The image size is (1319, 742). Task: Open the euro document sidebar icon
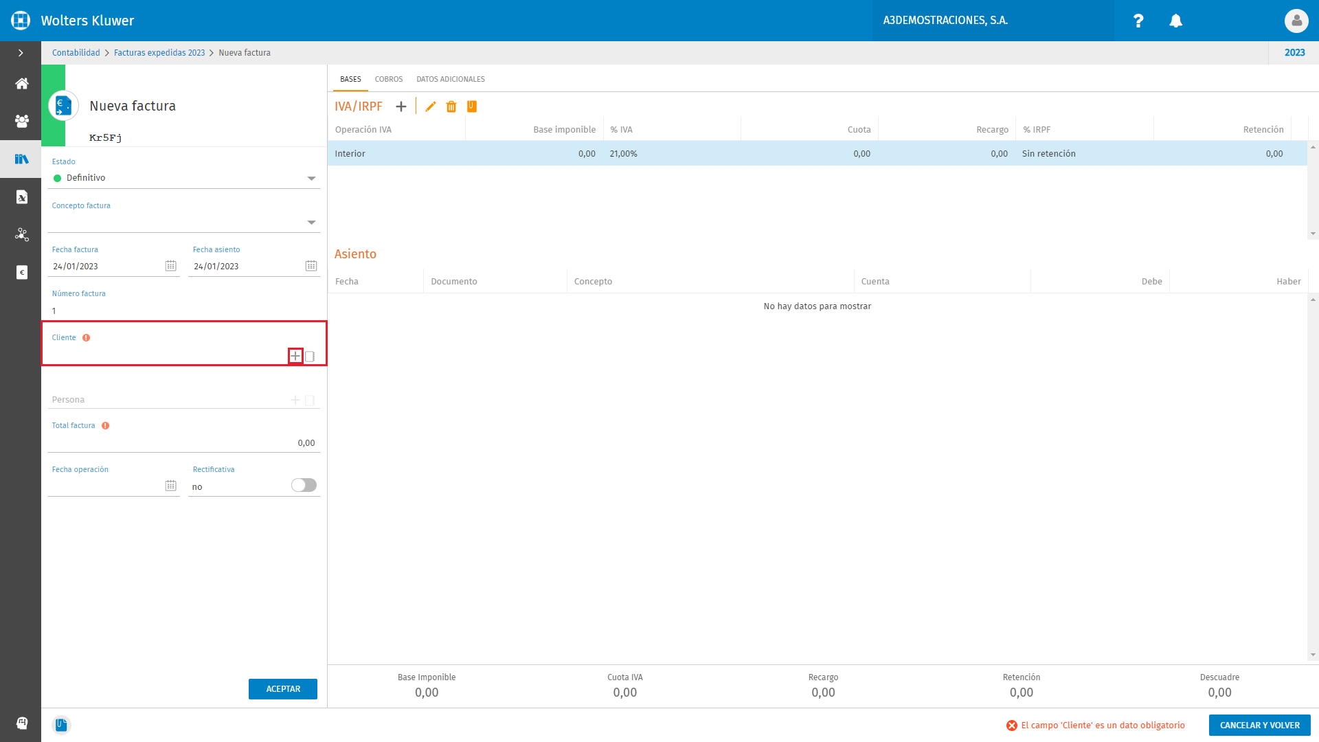pyautogui.click(x=21, y=273)
